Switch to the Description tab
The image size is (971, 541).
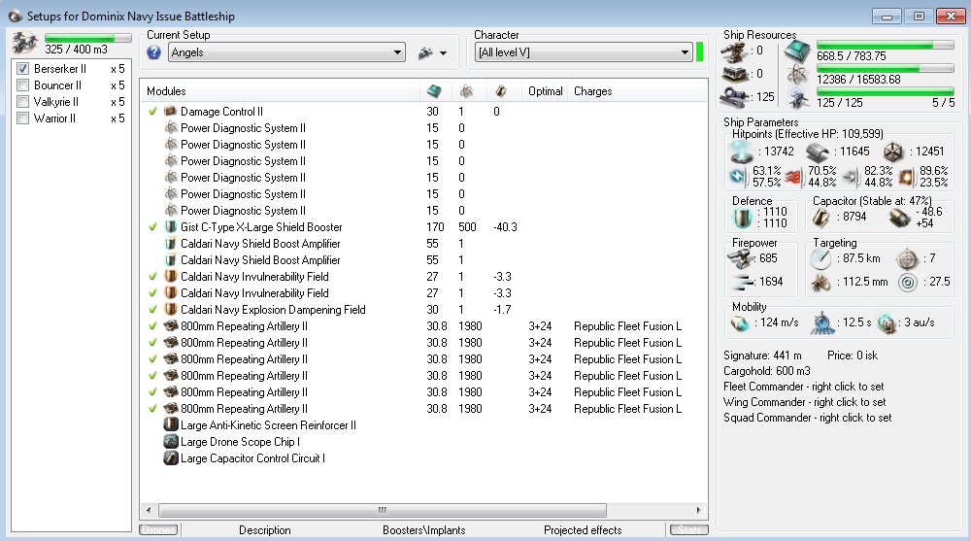tap(265, 530)
